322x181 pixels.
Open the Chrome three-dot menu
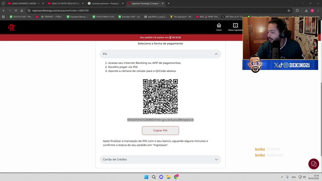tap(318, 11)
